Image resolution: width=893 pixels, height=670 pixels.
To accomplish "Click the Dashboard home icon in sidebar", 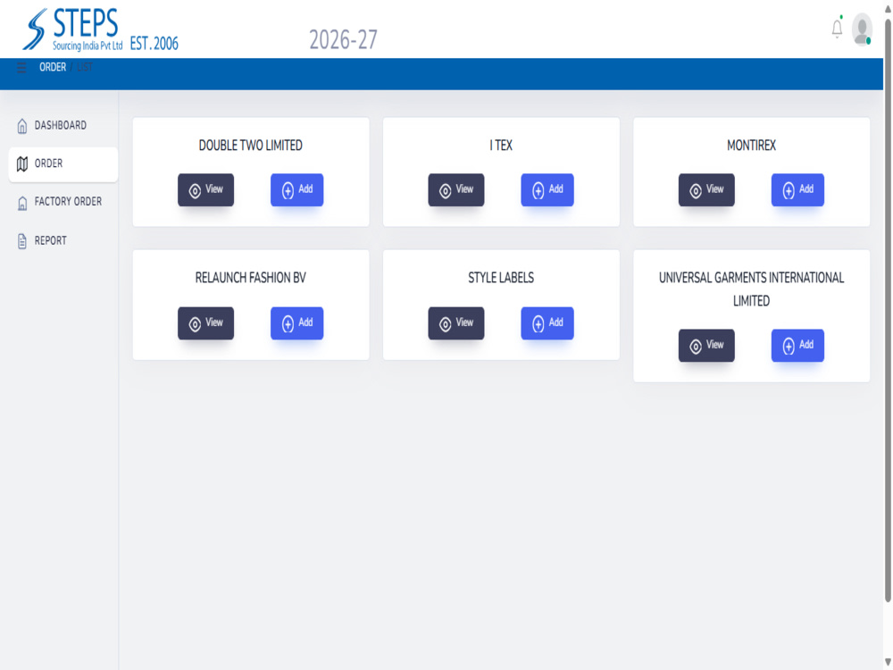I will click(x=22, y=126).
